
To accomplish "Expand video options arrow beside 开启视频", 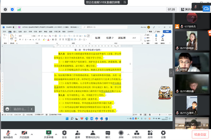I will pos(32,134).
